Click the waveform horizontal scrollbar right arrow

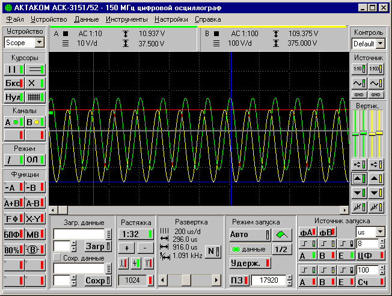(x=345, y=210)
